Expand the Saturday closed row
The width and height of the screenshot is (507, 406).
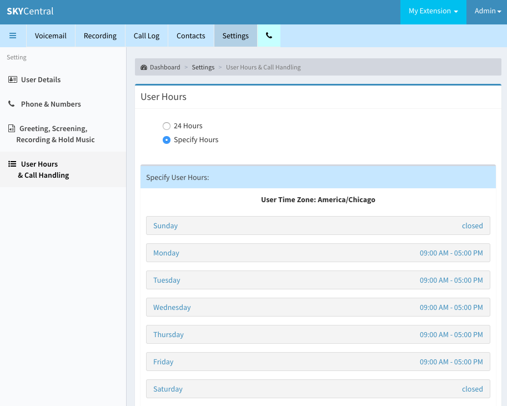(x=318, y=389)
